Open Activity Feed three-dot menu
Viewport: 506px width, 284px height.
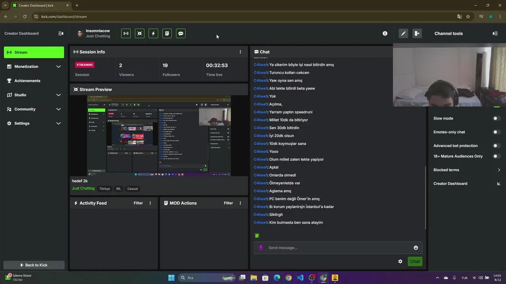point(150,203)
